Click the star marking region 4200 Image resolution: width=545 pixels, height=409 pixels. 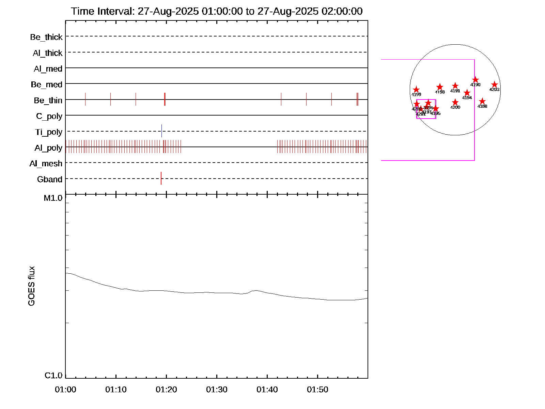(455, 103)
